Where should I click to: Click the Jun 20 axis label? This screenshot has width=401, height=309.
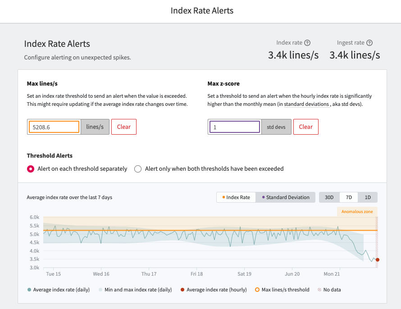[292, 274]
